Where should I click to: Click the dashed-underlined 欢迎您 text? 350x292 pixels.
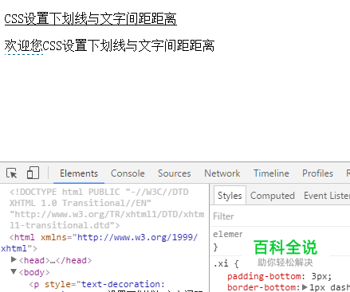[x=24, y=45]
